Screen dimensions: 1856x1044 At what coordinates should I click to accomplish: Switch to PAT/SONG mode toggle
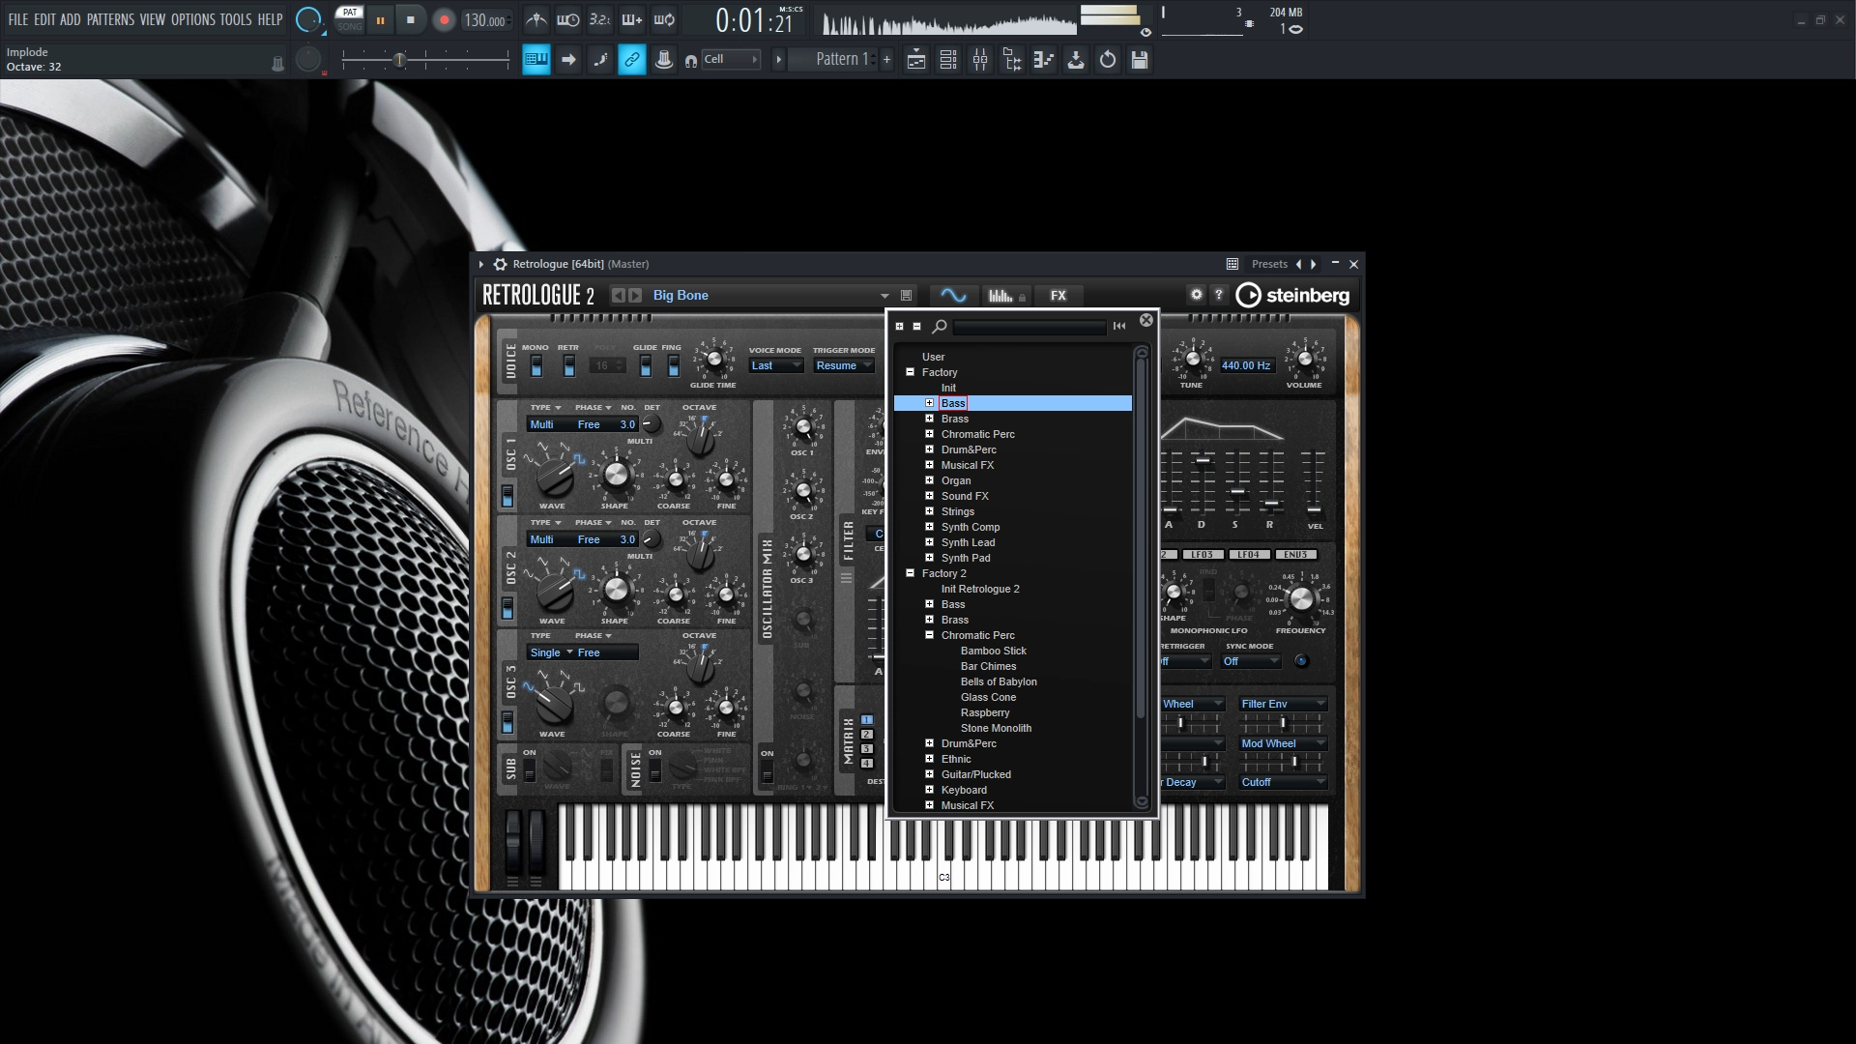(x=350, y=19)
